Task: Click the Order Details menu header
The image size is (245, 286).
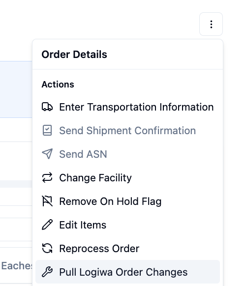Action: [74, 55]
